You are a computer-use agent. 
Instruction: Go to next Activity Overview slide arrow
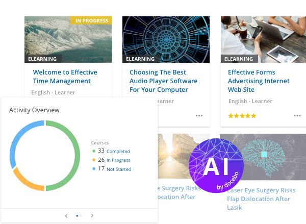[92, 216]
